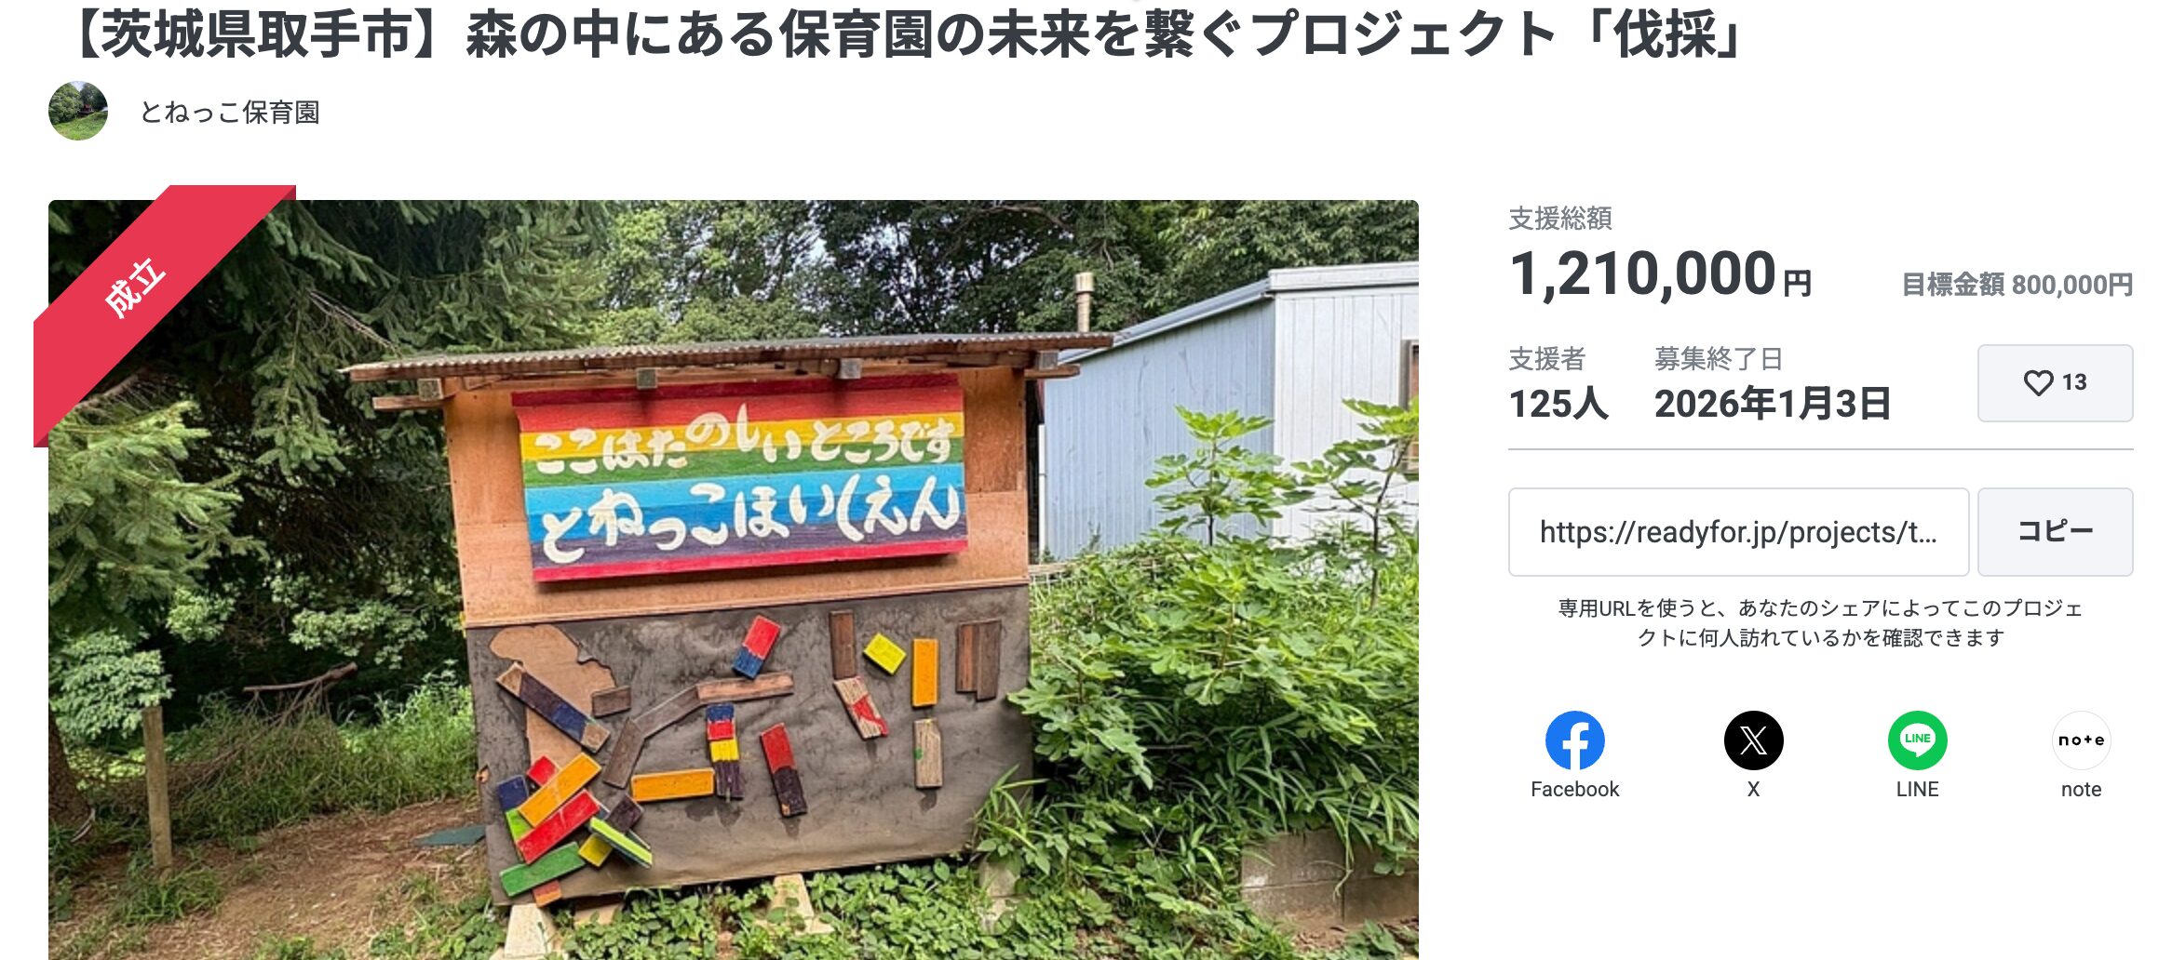2172x960 pixels.
Task: Click the 1,210,000円 support total
Action: [x=1659, y=275]
